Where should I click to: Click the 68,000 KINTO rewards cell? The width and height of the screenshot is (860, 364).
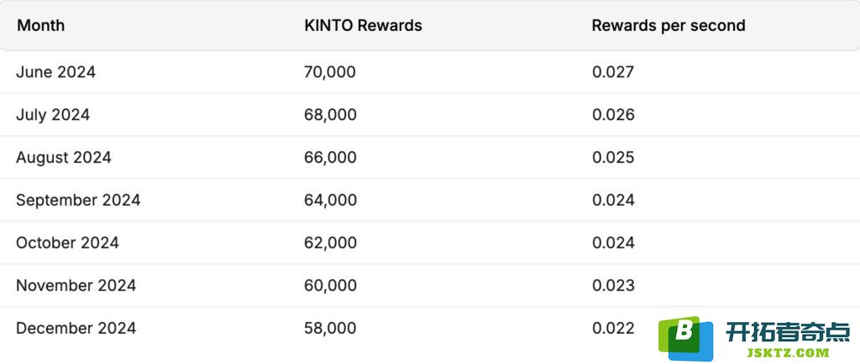[330, 114]
